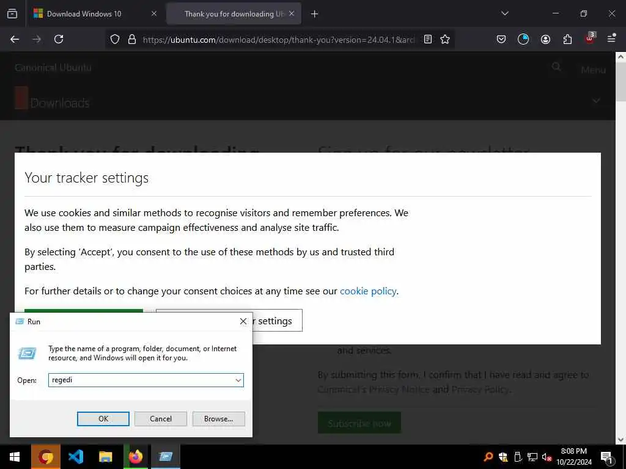Click the safely remove hardware tray icon
Viewport: 626px width, 469px height.
[518, 457]
